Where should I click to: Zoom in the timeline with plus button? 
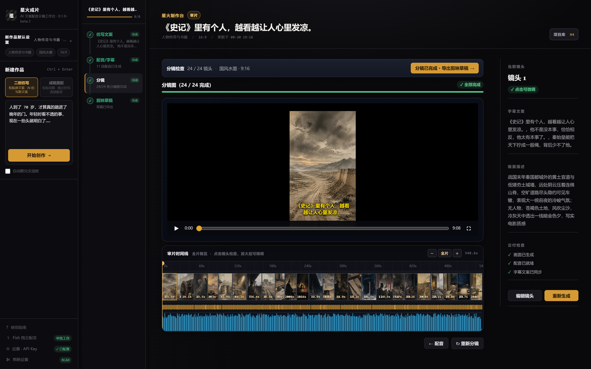click(x=457, y=253)
